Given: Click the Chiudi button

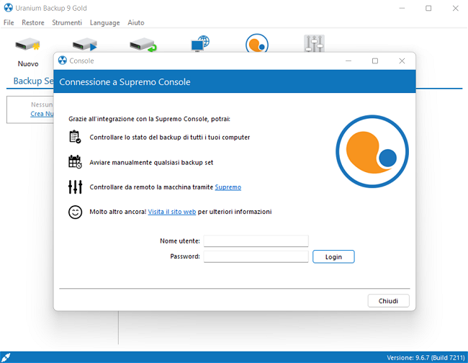Looking at the screenshot, I should pyautogui.click(x=388, y=301).
